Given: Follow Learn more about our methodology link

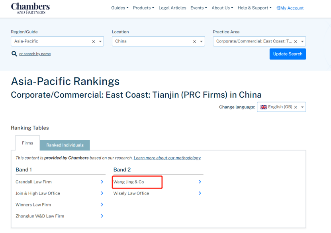Looking at the screenshot, I should coord(167,158).
